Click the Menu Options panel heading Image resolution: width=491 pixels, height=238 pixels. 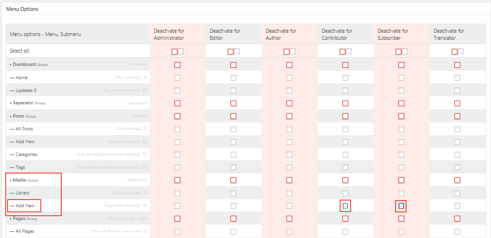click(x=22, y=9)
